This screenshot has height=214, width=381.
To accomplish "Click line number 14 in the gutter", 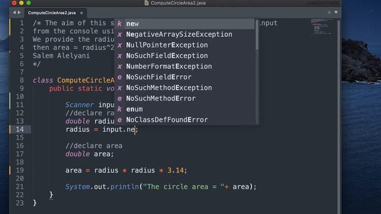I will 20,130.
